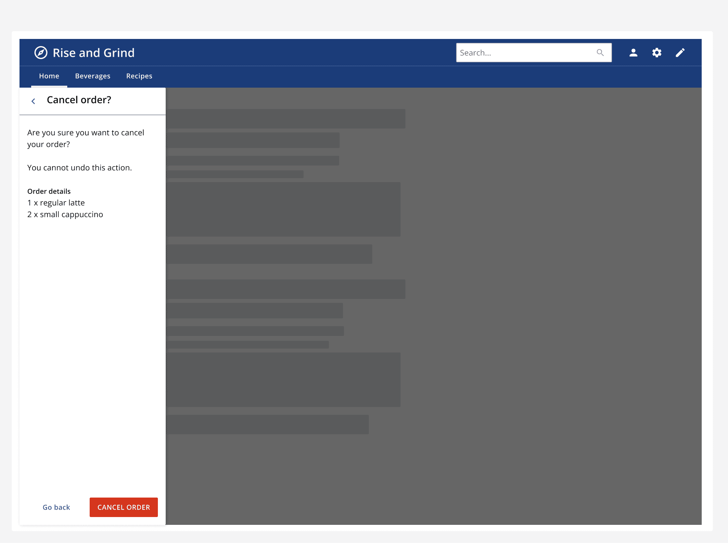The width and height of the screenshot is (728, 543).
Task: Click the back chevron beside Cancel order?
Action: pyautogui.click(x=33, y=101)
